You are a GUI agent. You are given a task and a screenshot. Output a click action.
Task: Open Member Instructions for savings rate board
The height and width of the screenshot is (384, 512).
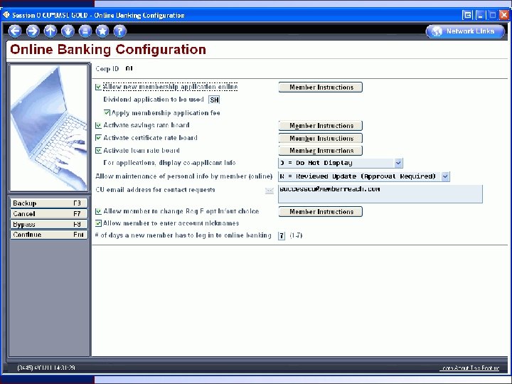pyautogui.click(x=321, y=126)
